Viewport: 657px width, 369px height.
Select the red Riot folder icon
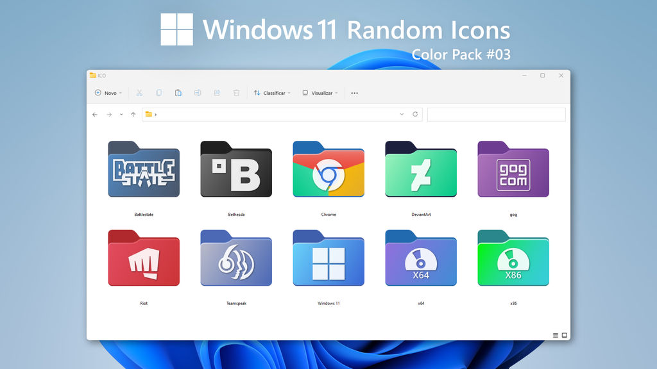point(144,258)
